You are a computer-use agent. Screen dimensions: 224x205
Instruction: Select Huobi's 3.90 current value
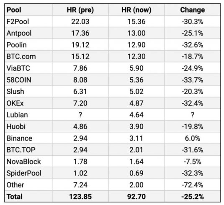tap(136, 126)
